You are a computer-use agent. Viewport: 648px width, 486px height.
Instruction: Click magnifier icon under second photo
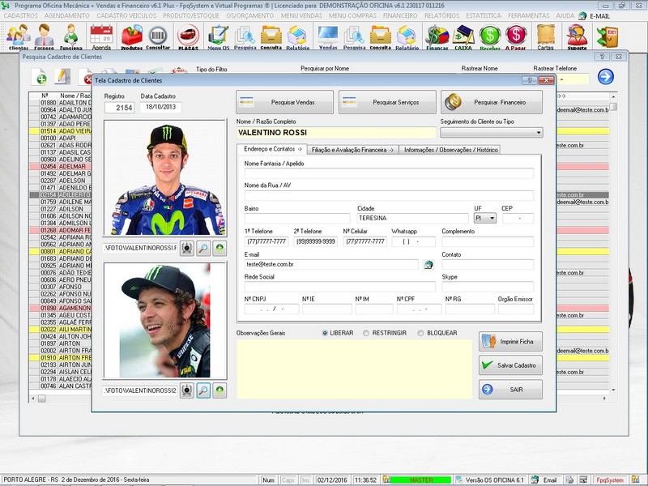click(x=203, y=390)
